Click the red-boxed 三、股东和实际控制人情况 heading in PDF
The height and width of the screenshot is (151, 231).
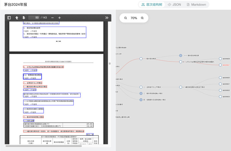[x=34, y=117]
